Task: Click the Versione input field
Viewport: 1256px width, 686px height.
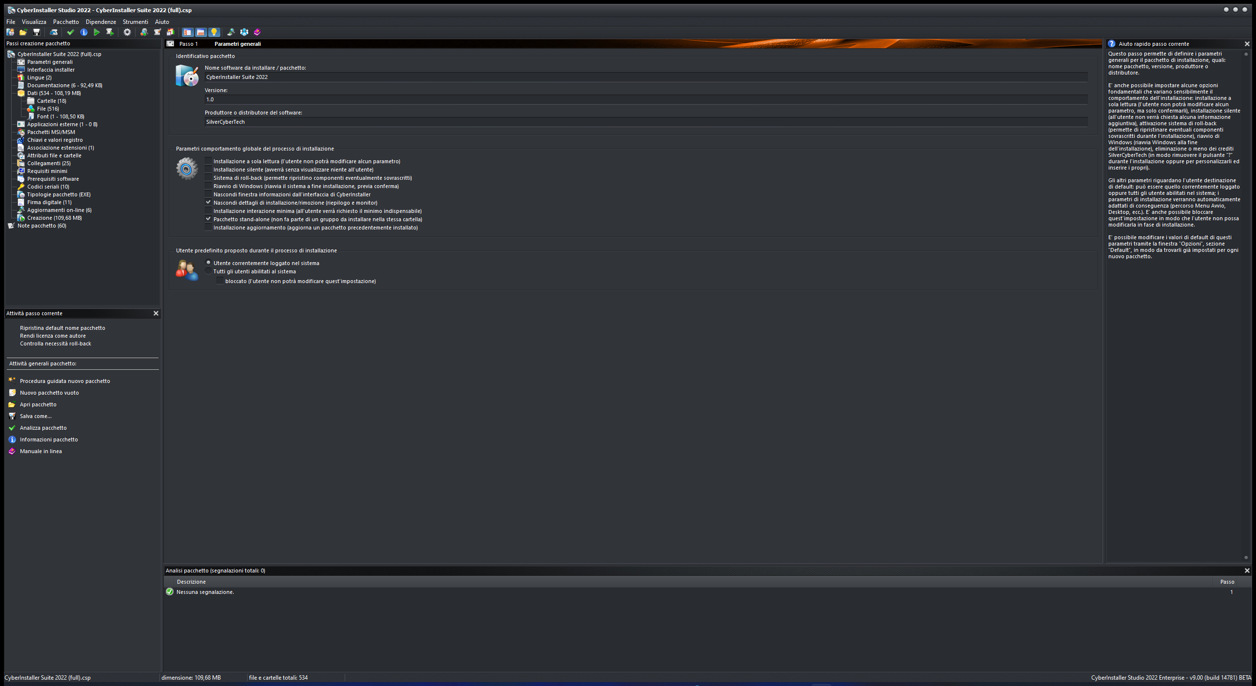Action: (646, 99)
